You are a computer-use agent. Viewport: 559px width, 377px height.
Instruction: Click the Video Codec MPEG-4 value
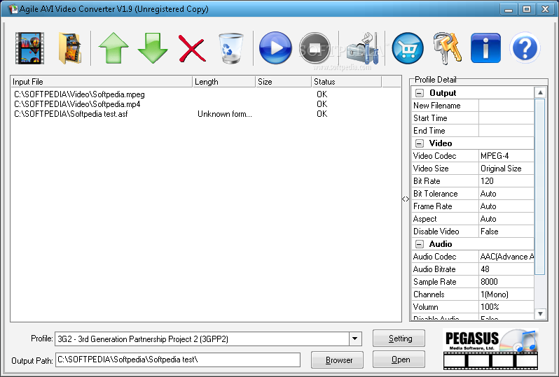tap(506, 156)
